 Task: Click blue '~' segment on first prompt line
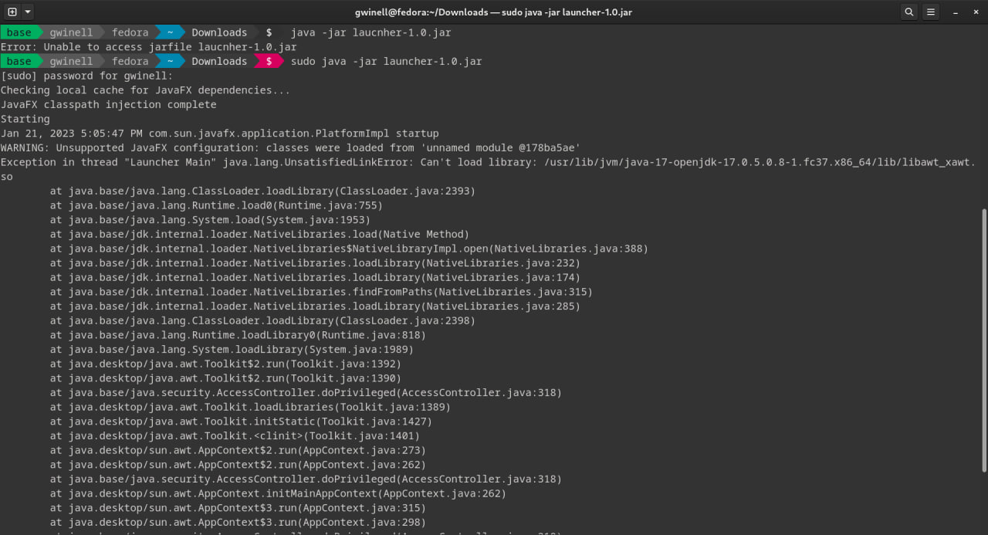point(170,32)
